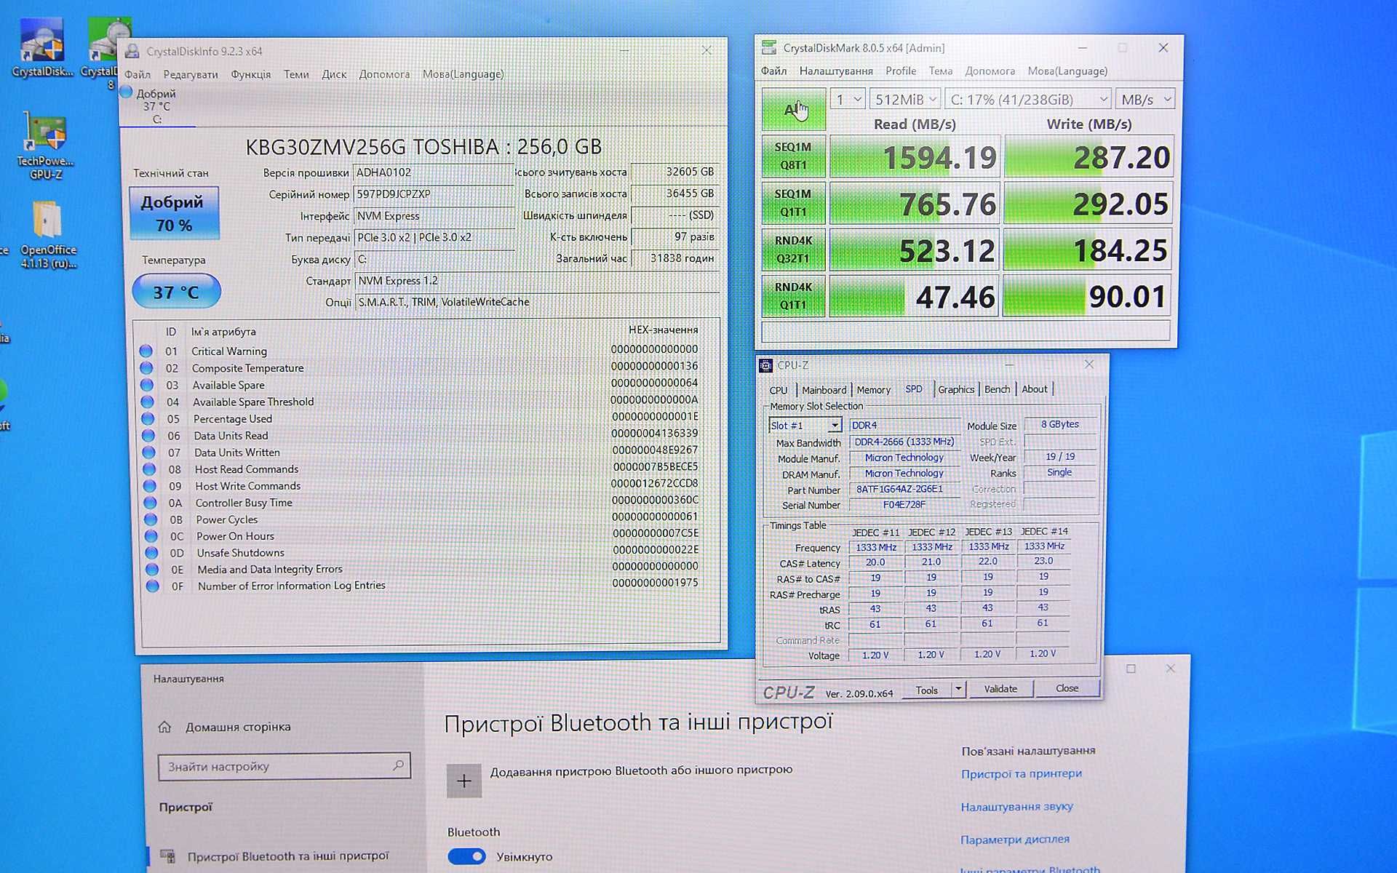Click the search magnifier in settings field
Image resolution: width=1397 pixels, height=873 pixels.
pyautogui.click(x=398, y=765)
